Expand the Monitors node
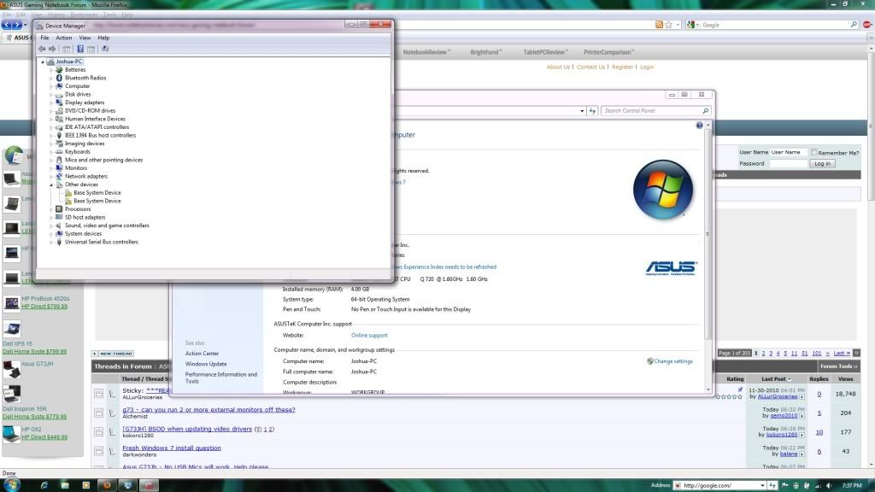This screenshot has width=875, height=492. point(51,168)
